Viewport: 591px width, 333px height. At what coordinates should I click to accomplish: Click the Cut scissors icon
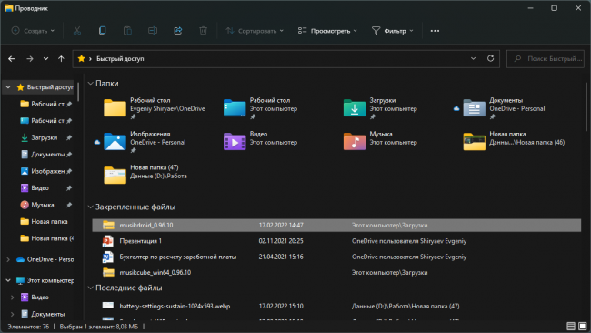pos(77,31)
